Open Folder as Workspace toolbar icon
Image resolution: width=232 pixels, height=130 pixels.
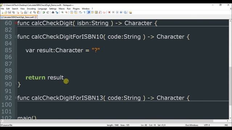coord(104,13)
